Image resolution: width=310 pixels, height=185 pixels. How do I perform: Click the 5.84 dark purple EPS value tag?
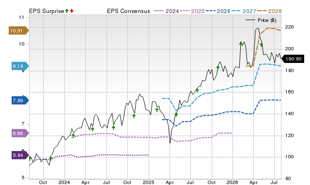pos(20,155)
